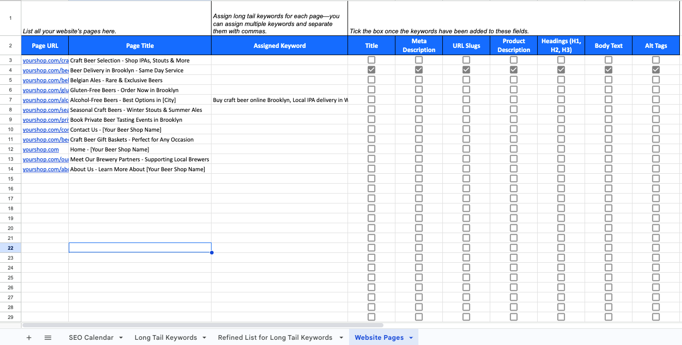
Task: Expand the SEO Calendar tab dropdown arrow
Action: pyautogui.click(x=121, y=338)
